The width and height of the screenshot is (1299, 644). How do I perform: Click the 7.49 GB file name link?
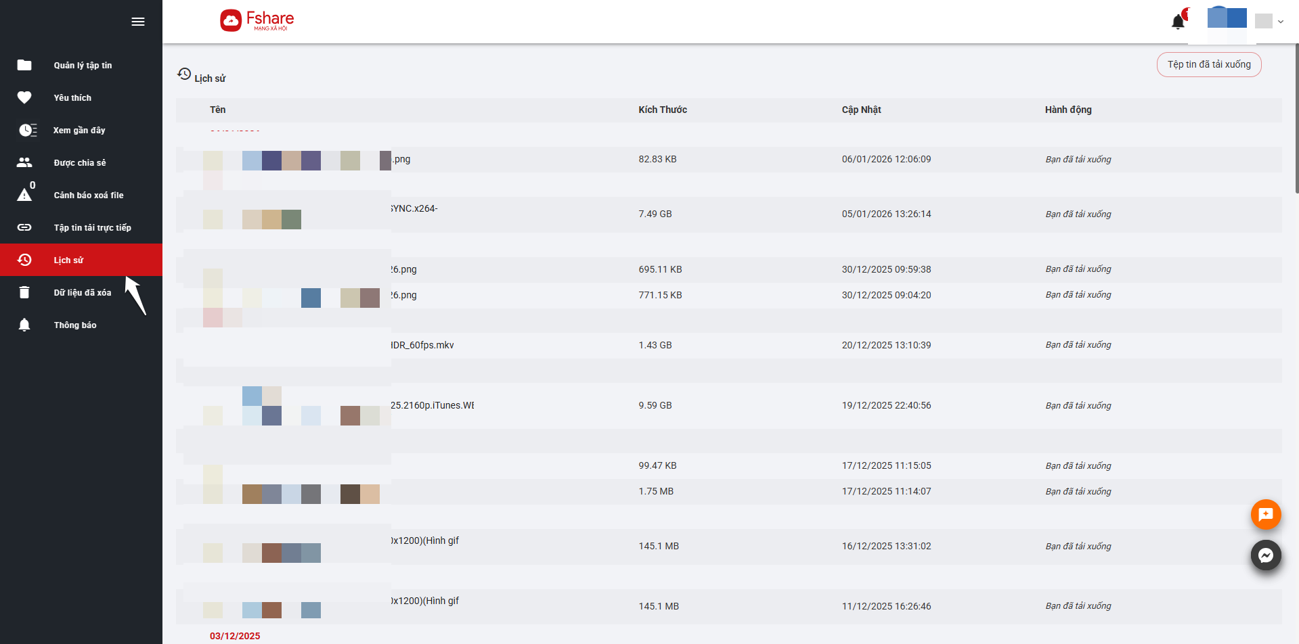[414, 209]
